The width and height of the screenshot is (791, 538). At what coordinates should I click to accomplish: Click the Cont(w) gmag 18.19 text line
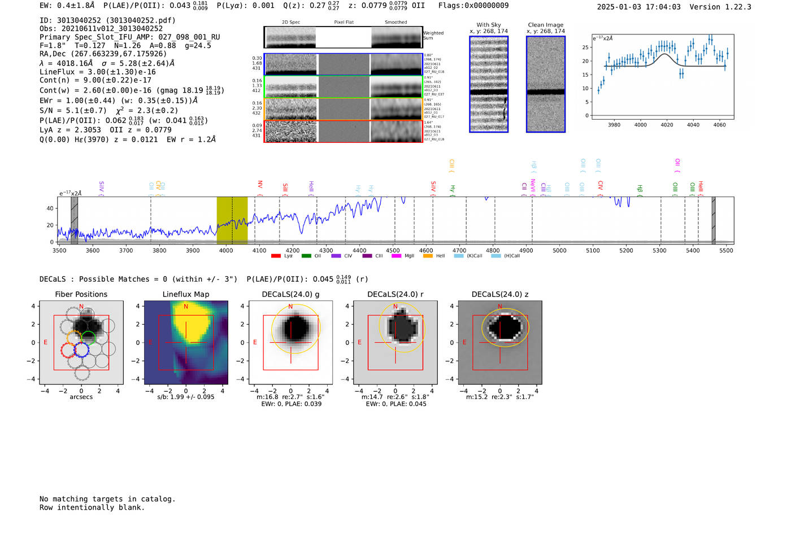pos(132,90)
